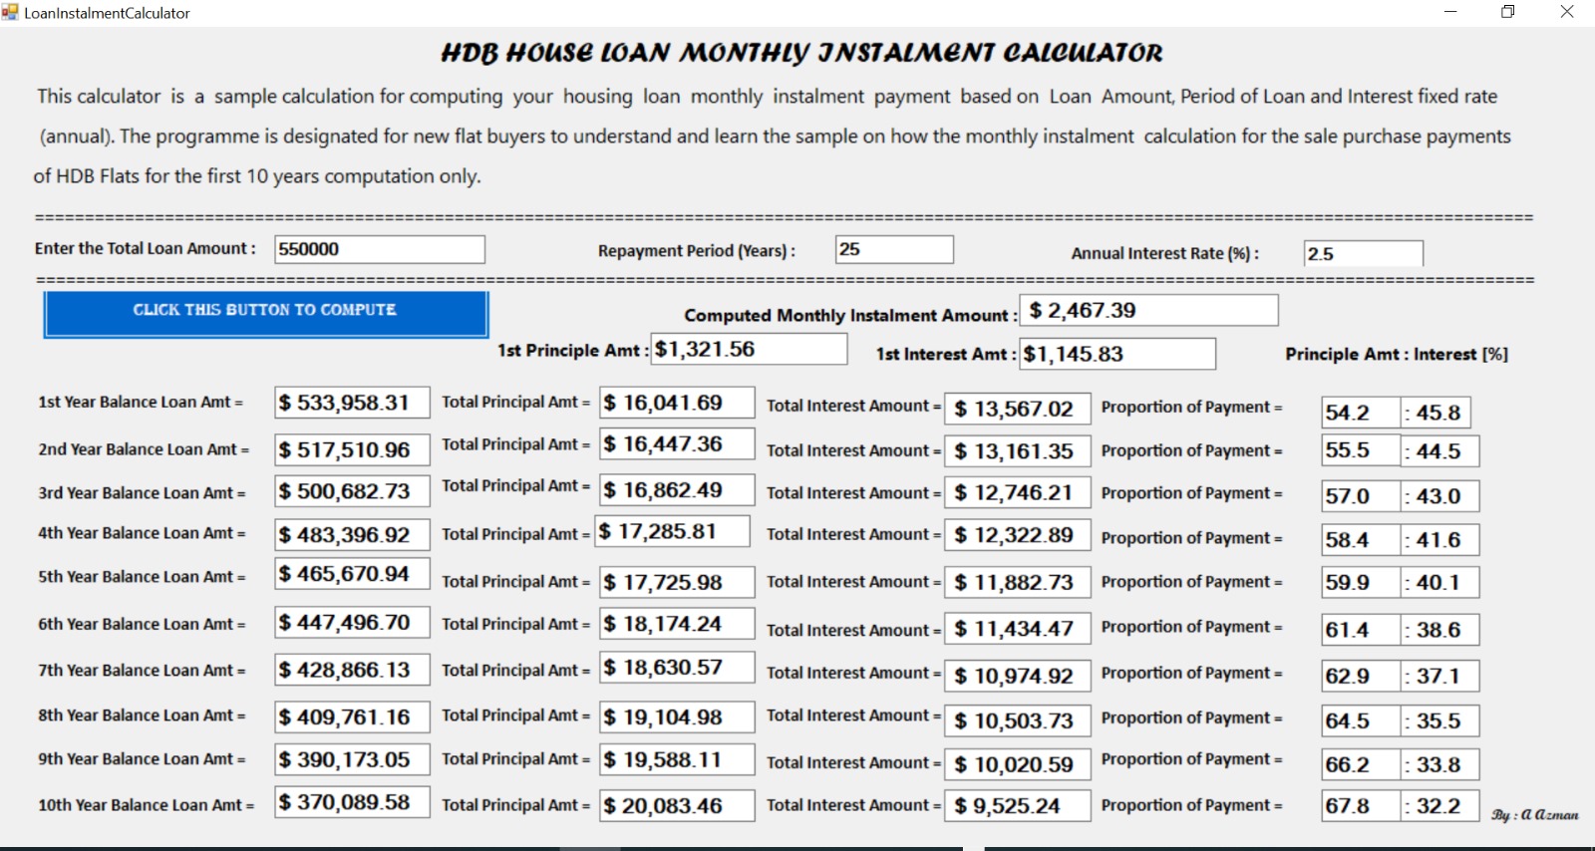Viewport: 1595px width, 851px height.
Task: Click Total Interest Amount $ 10,020.59 box
Action: pos(1018,764)
